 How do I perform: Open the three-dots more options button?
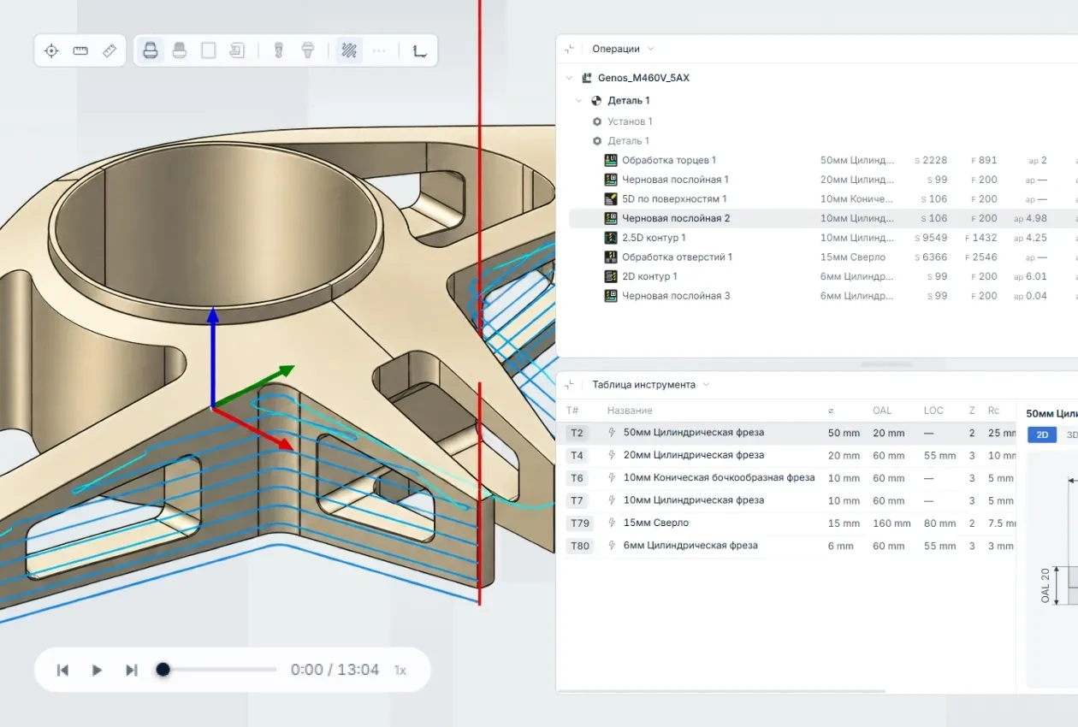(x=379, y=50)
